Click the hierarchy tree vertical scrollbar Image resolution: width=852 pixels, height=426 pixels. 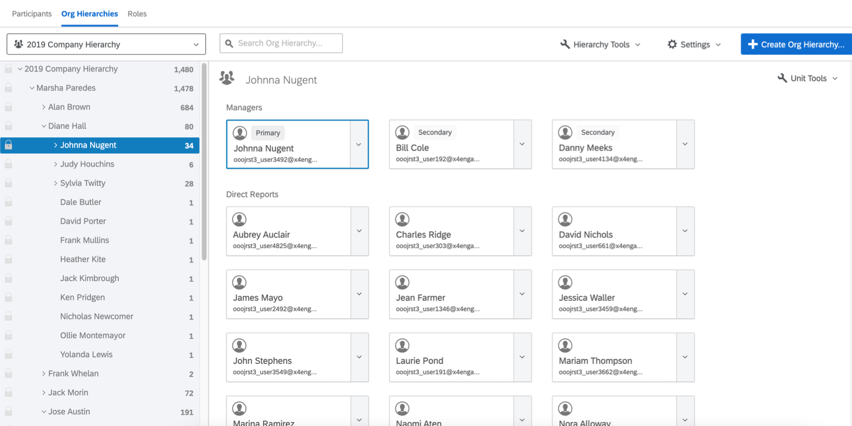(x=204, y=161)
